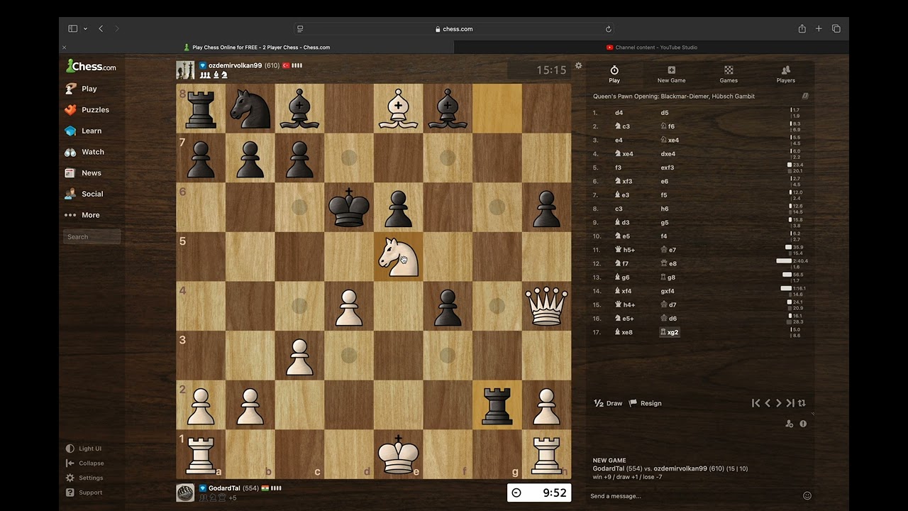Click the opening book icon beside opening name
This screenshot has width=908, height=511.
click(805, 96)
